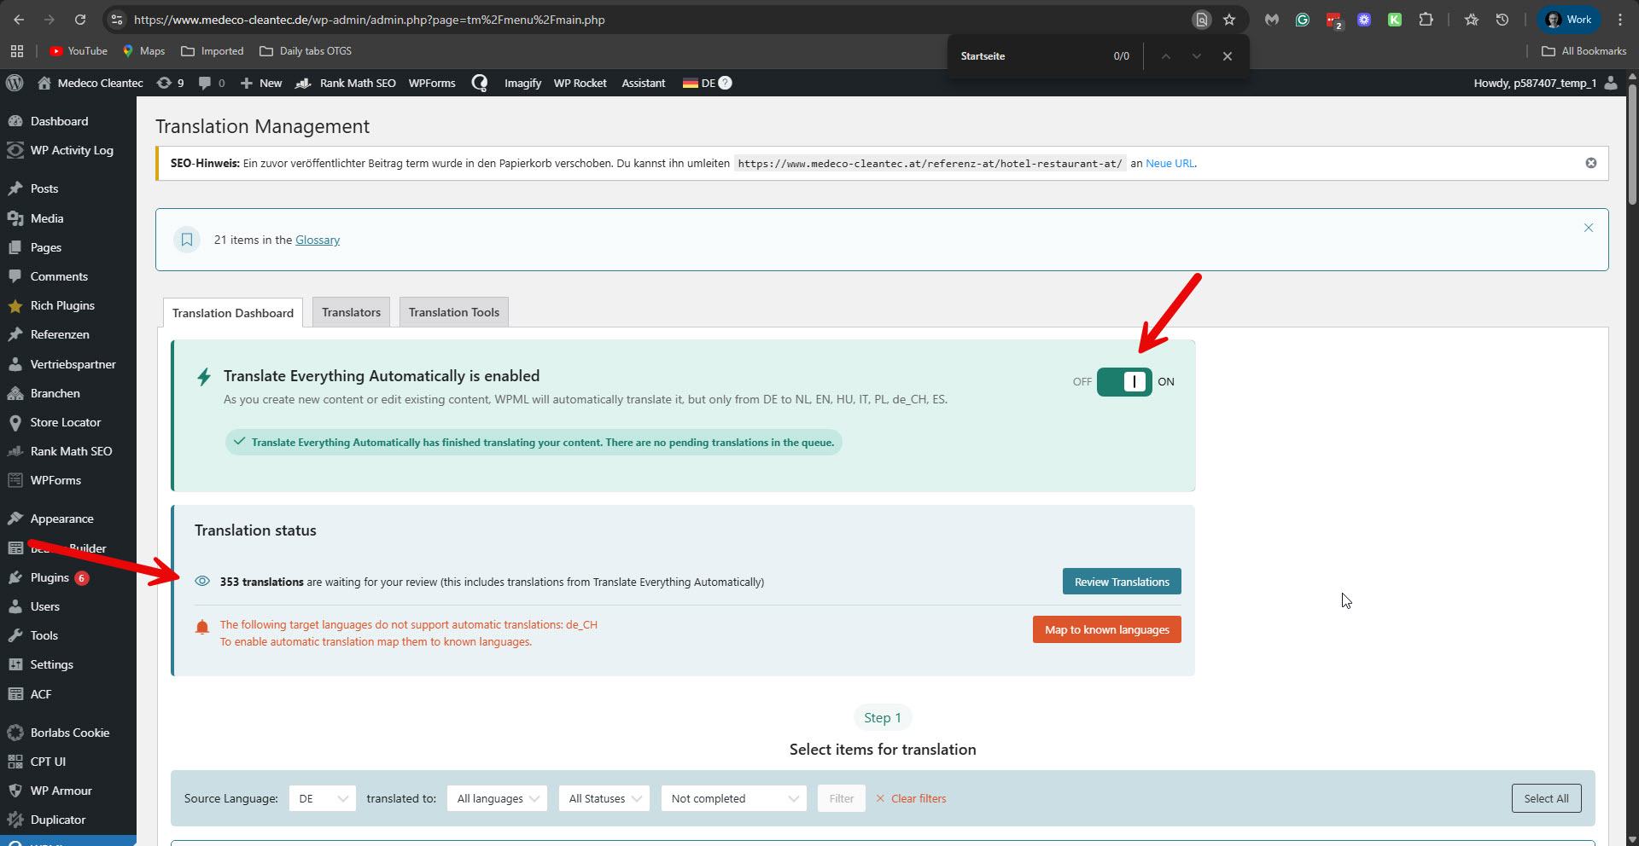Click CPT UI sidebar icon

pyautogui.click(x=15, y=762)
